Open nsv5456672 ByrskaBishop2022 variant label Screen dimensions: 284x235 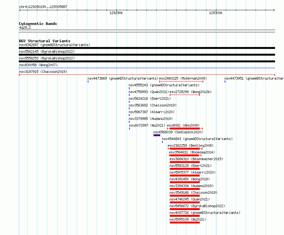click(197, 206)
